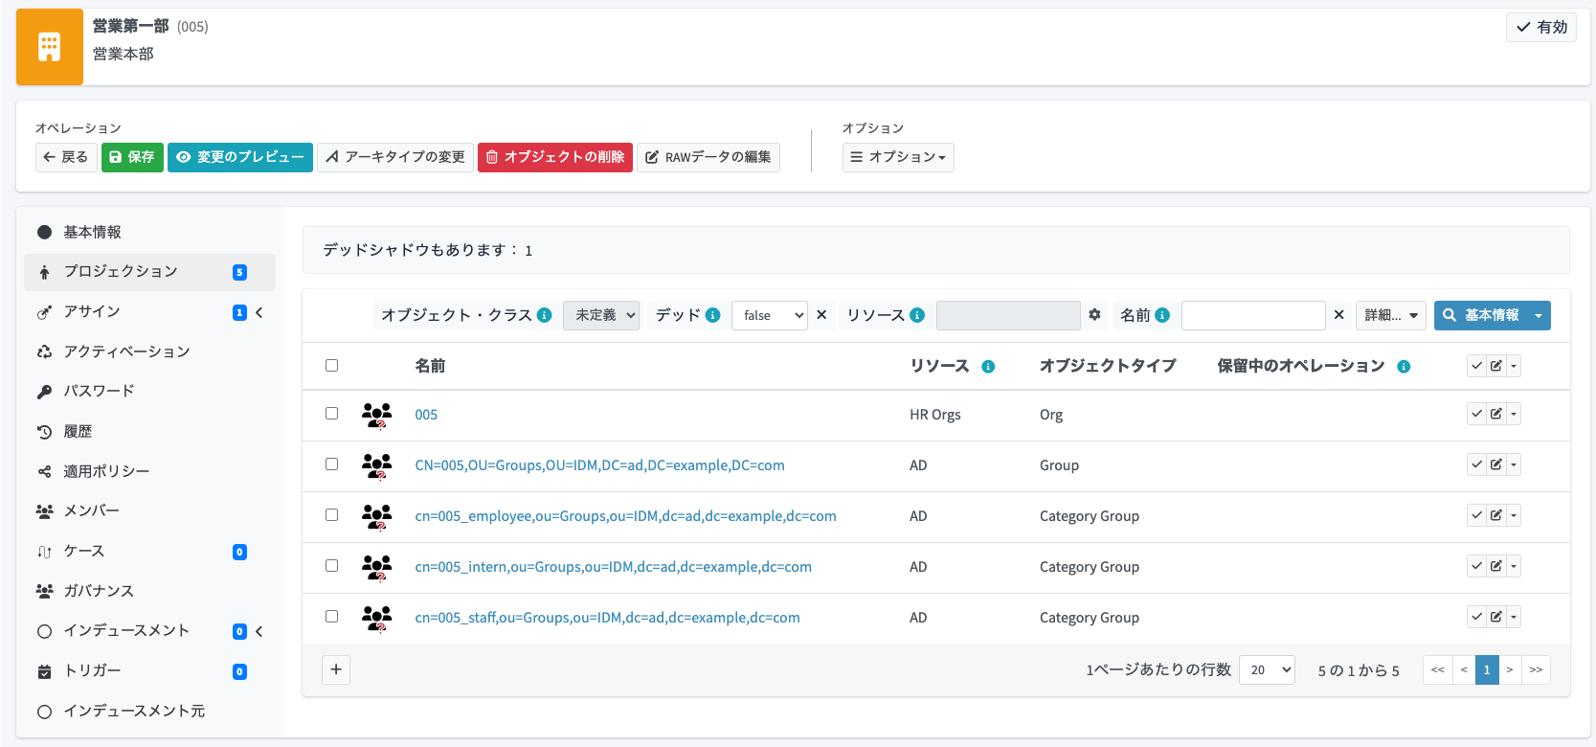
Task: Click red オブジェクトの削除 button
Action: (555, 157)
